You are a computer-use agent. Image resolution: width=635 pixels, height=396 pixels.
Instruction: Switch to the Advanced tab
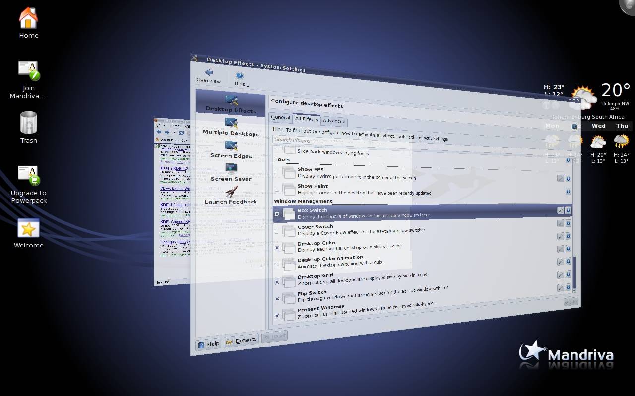click(334, 121)
